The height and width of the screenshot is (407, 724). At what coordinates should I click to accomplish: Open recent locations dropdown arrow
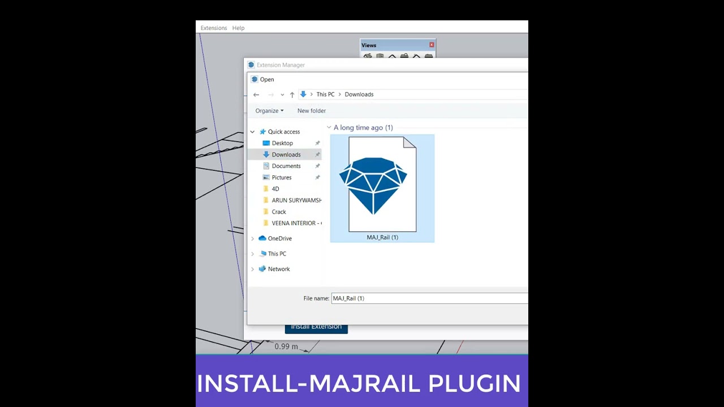pos(282,94)
